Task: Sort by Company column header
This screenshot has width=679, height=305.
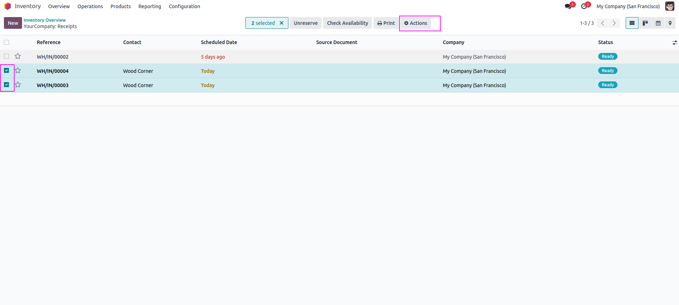Action: (x=453, y=42)
